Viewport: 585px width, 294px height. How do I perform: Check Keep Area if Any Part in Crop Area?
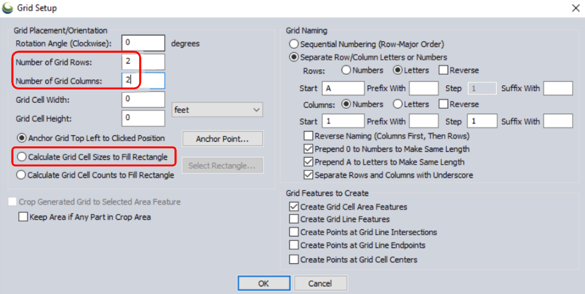point(23,217)
